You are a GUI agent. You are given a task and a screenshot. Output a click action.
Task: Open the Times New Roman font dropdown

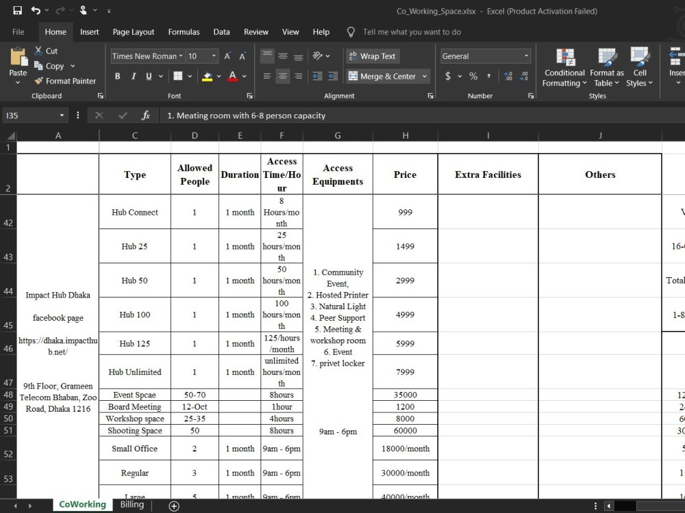(x=181, y=56)
